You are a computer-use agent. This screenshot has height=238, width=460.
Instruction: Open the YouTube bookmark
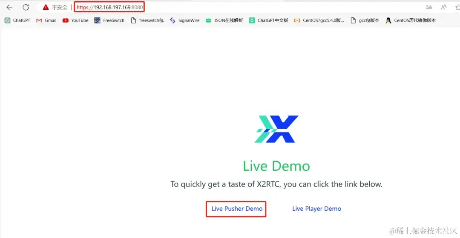pyautogui.click(x=75, y=20)
